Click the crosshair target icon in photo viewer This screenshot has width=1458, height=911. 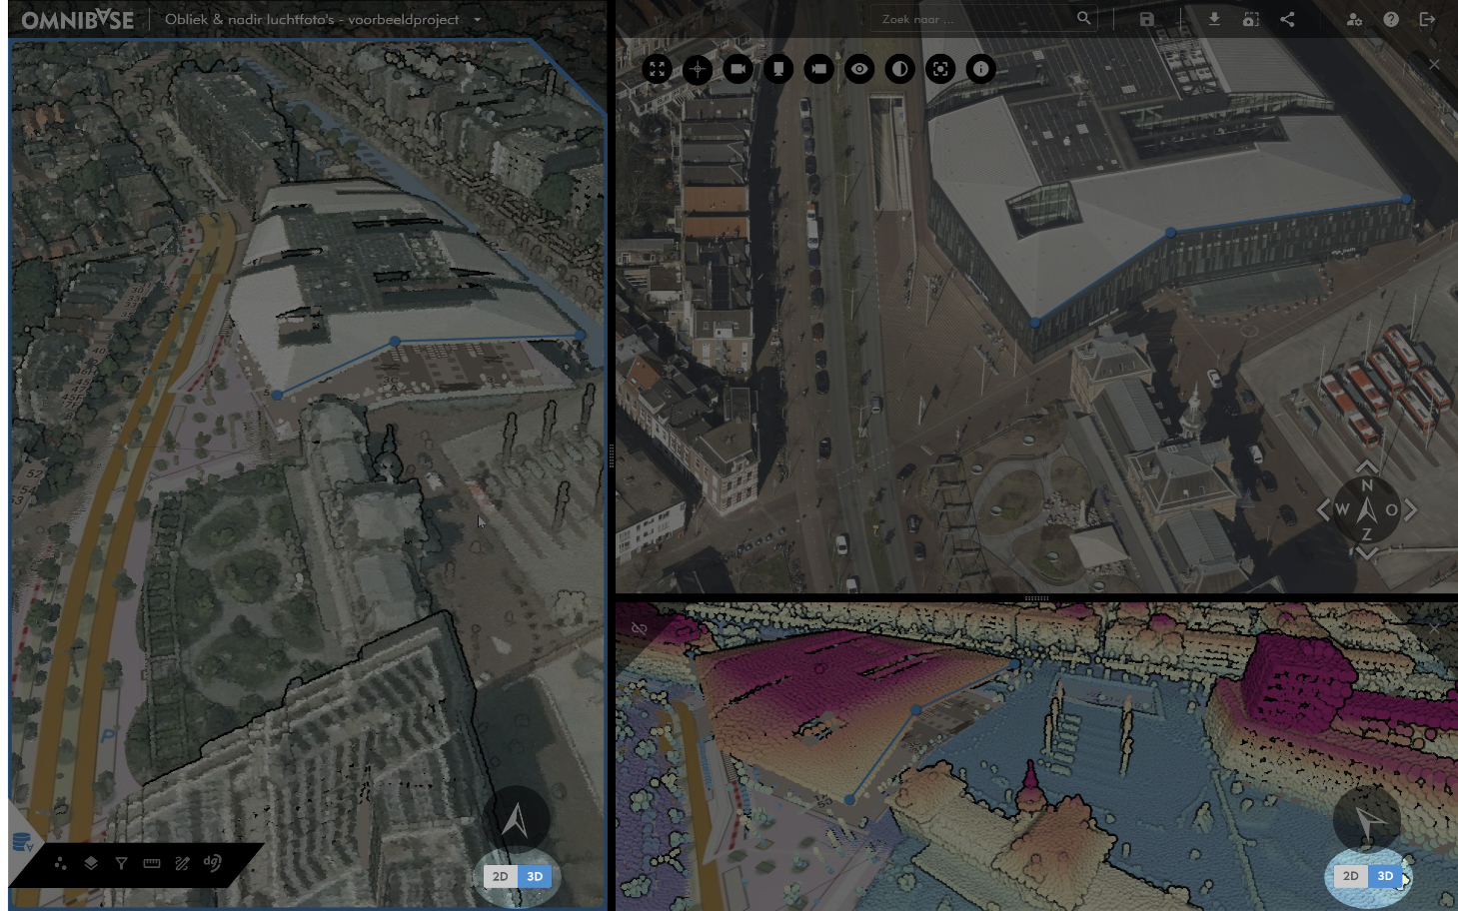[698, 69]
